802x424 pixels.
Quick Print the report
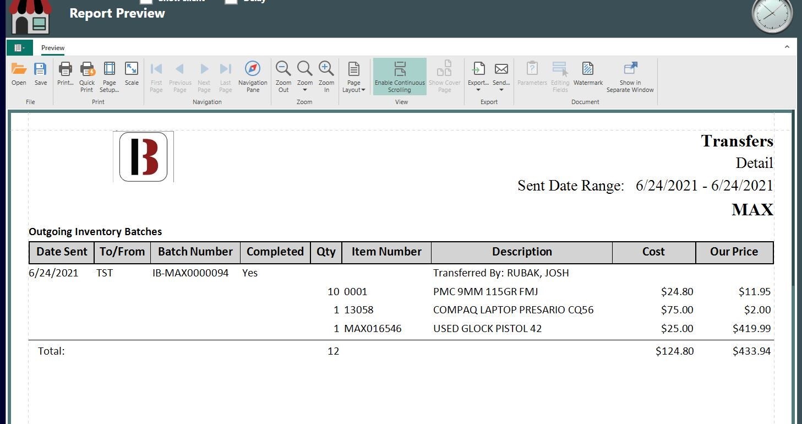tap(87, 77)
